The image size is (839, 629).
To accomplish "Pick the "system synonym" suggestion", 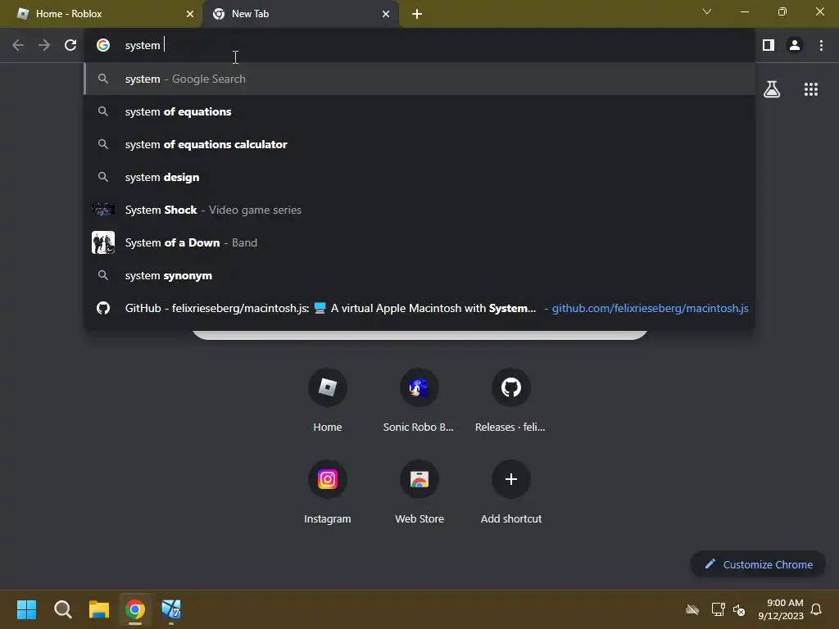I will (419, 275).
